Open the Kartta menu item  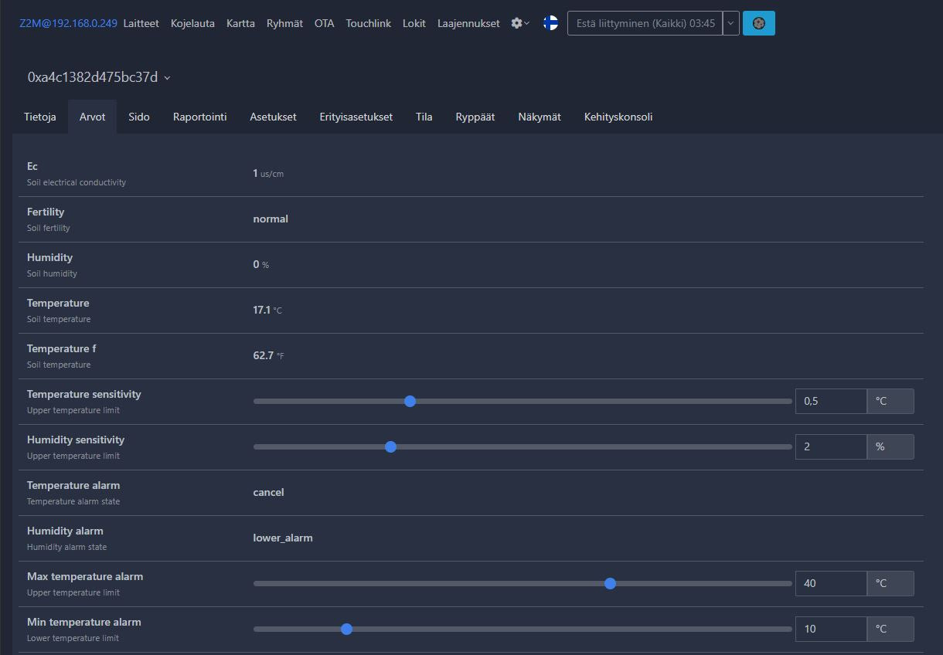[x=240, y=23]
